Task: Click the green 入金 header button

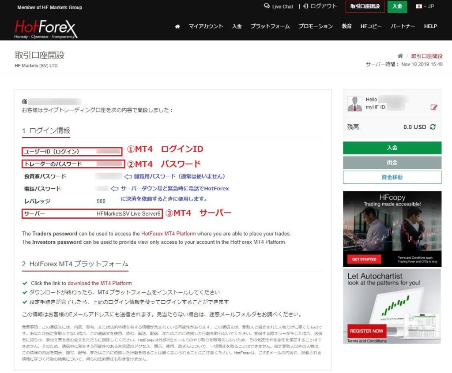Action: coord(397,6)
